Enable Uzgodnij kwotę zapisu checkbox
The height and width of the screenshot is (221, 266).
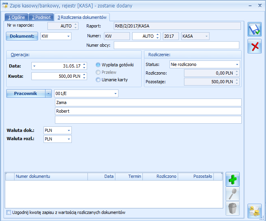pyautogui.click(x=9, y=213)
